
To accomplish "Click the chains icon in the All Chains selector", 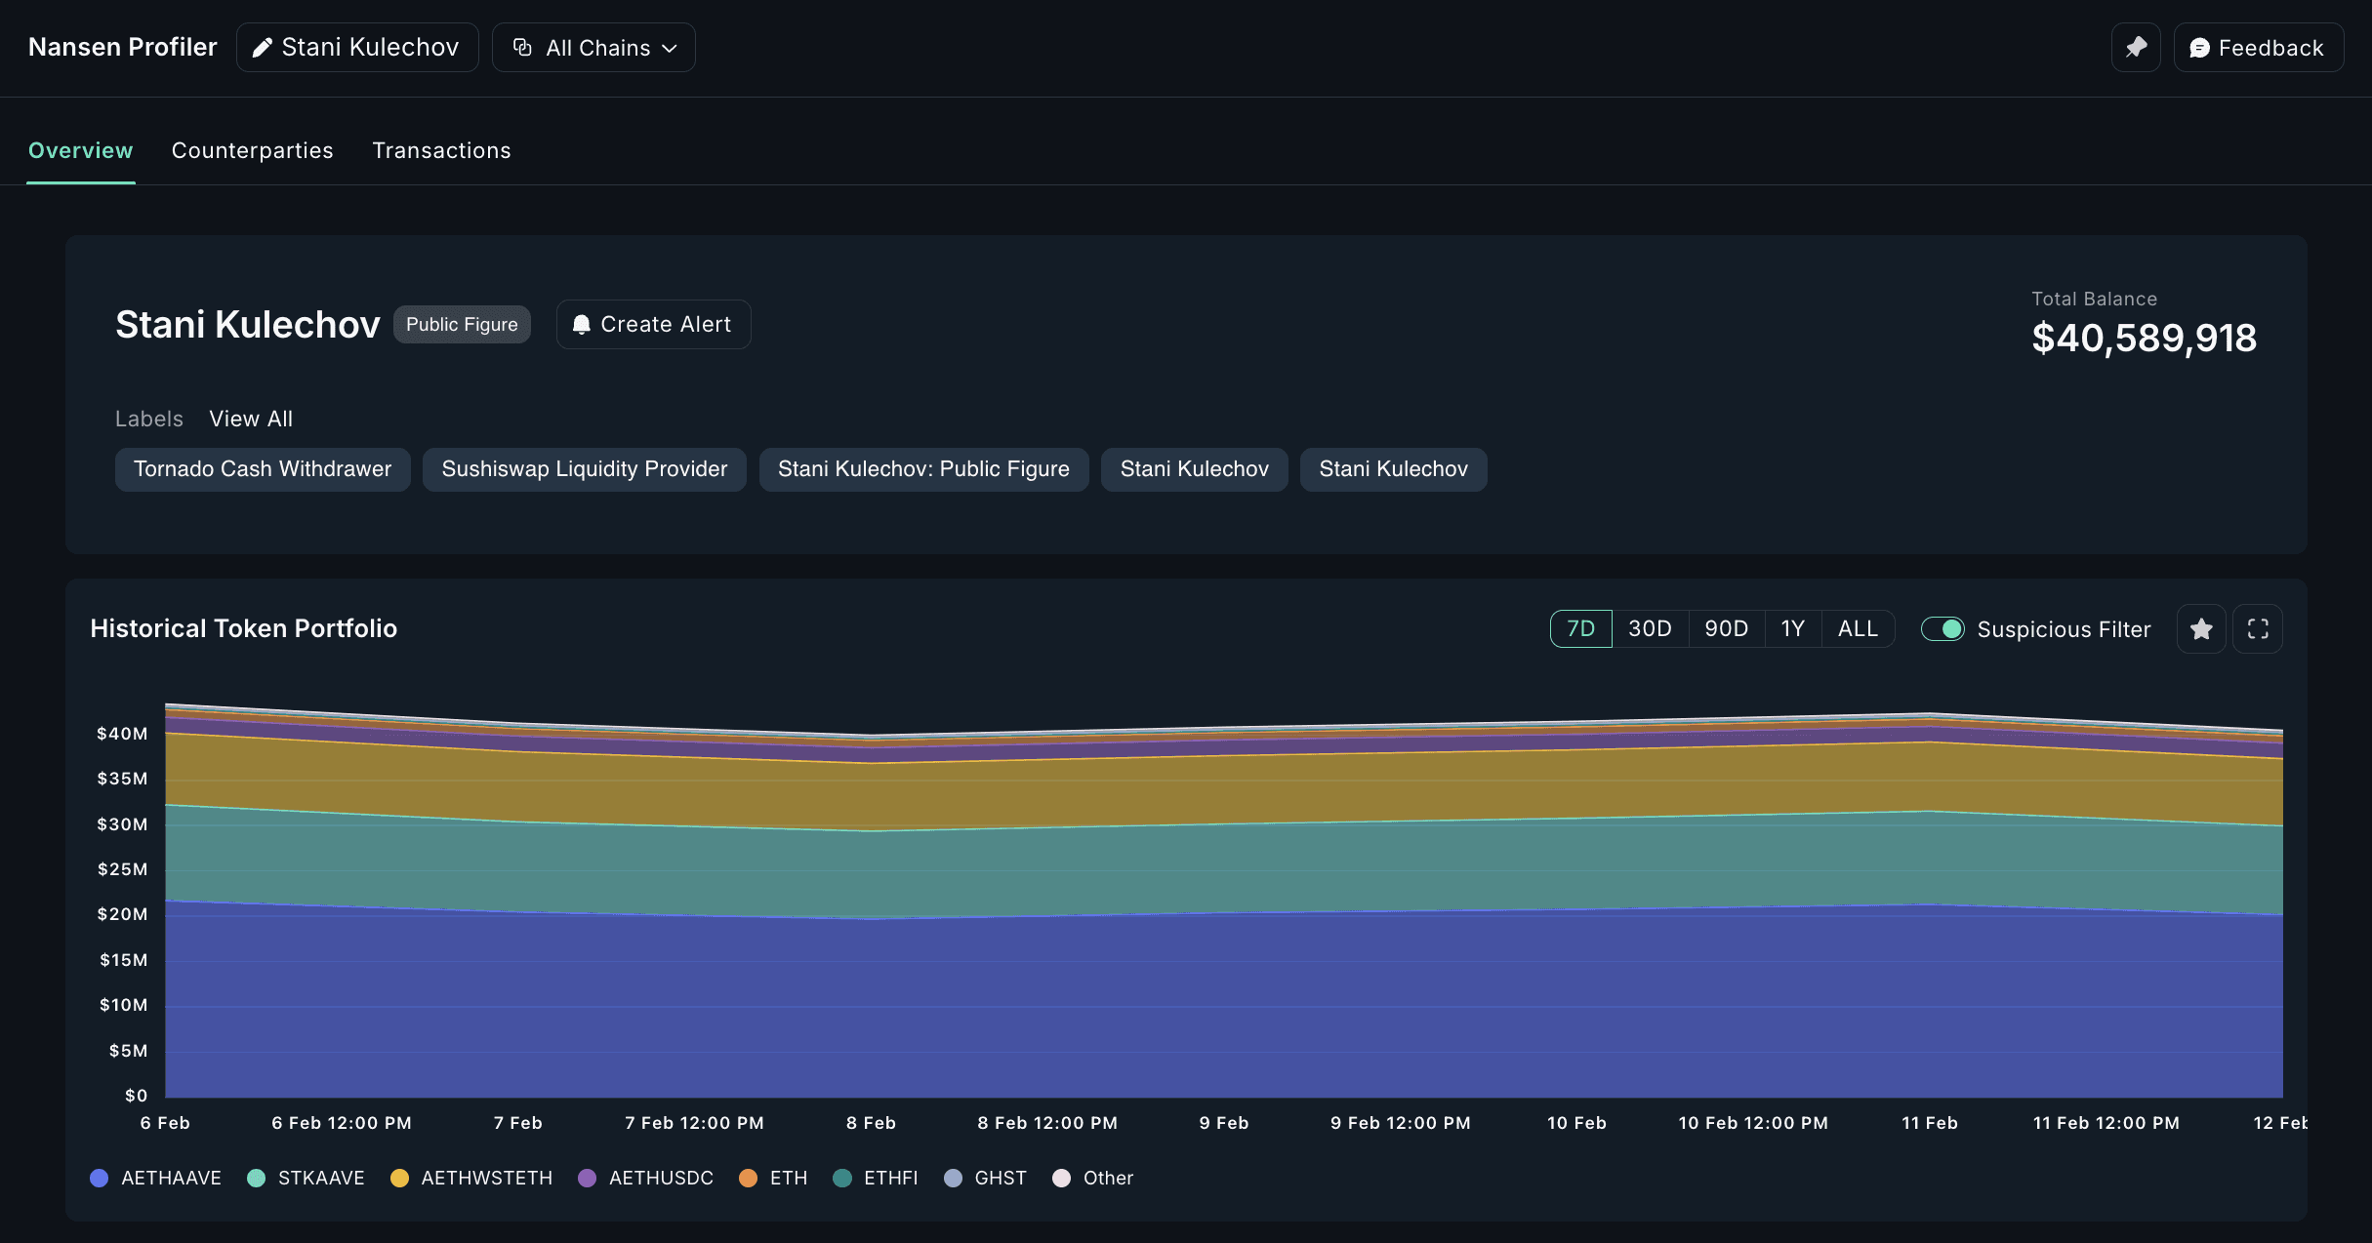I will [523, 48].
